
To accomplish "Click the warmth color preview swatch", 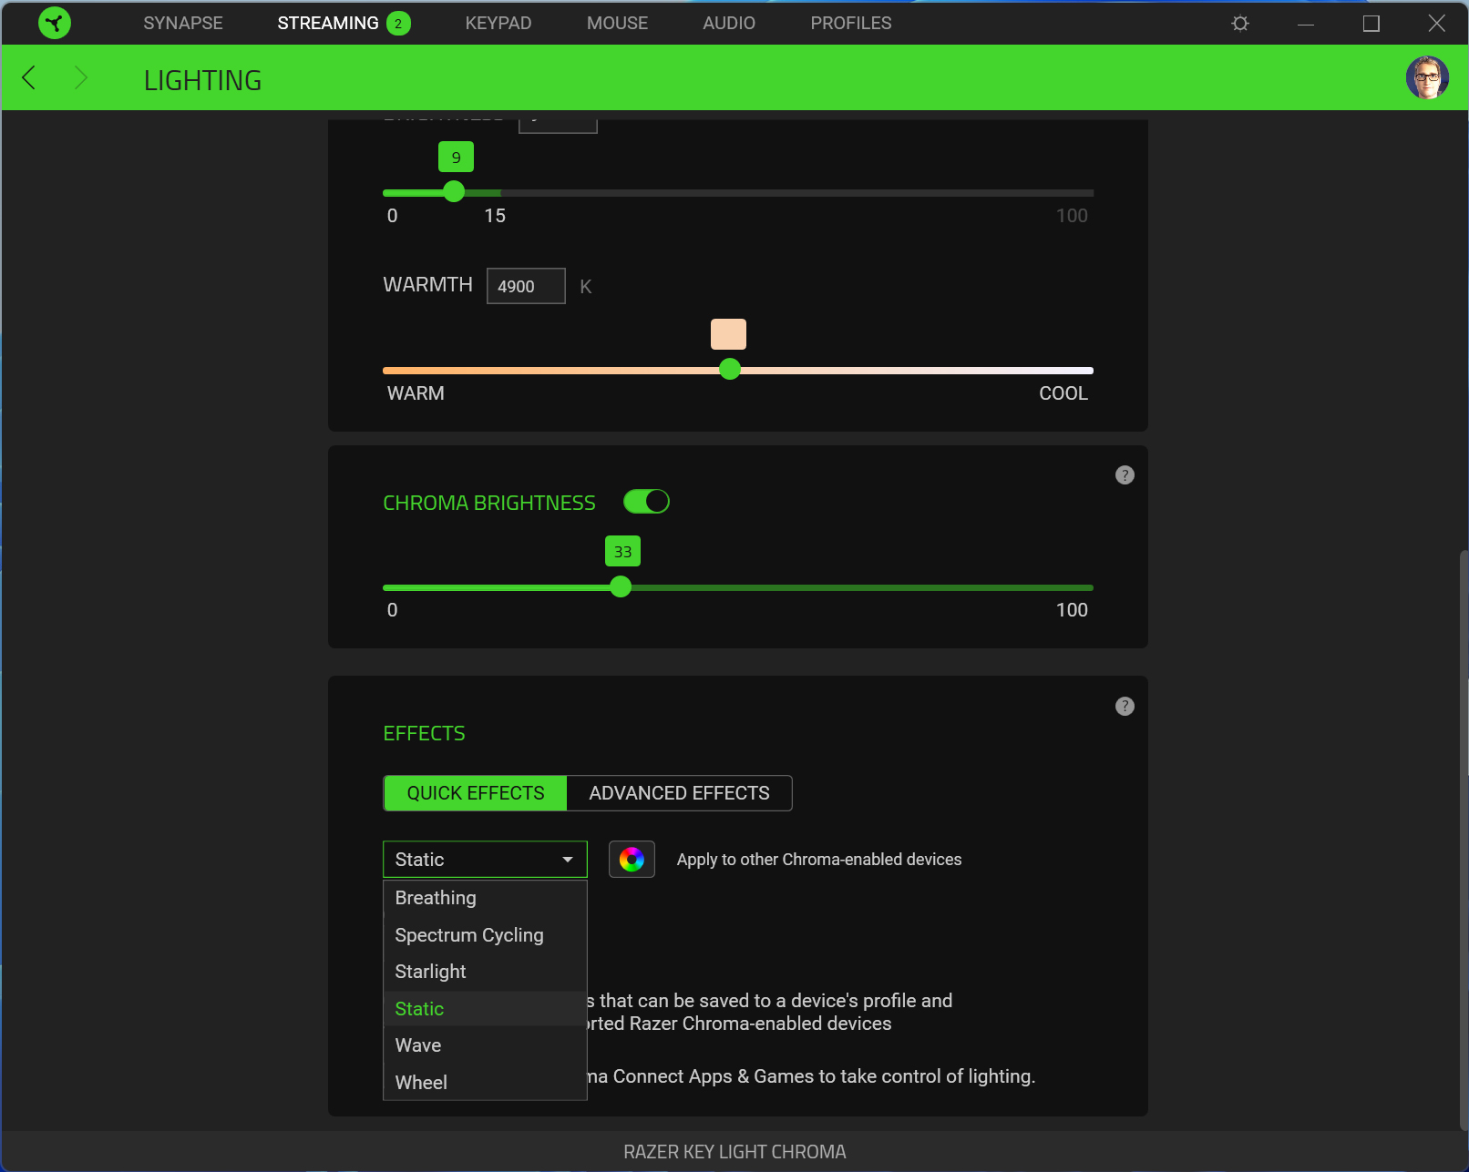I will (728, 334).
